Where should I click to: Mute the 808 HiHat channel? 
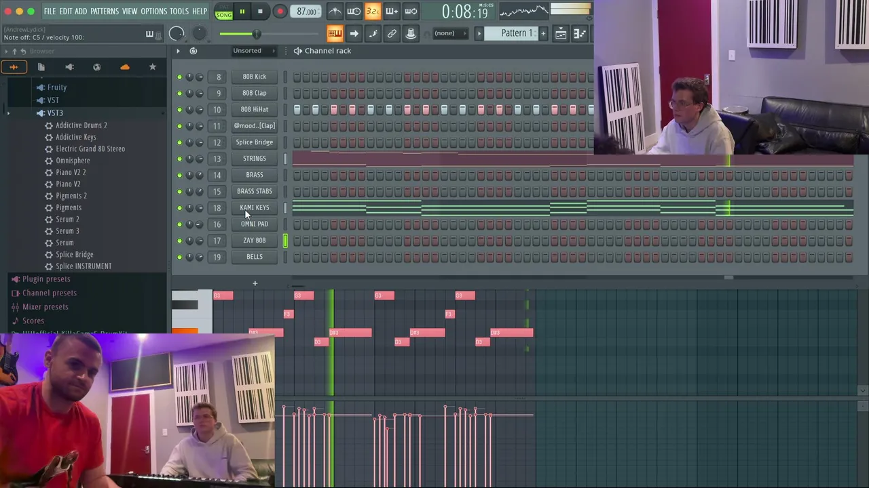[x=179, y=110]
